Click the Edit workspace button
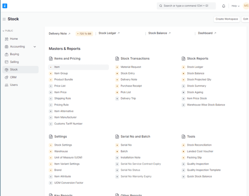This screenshot has height=196, width=249. (245, 19)
